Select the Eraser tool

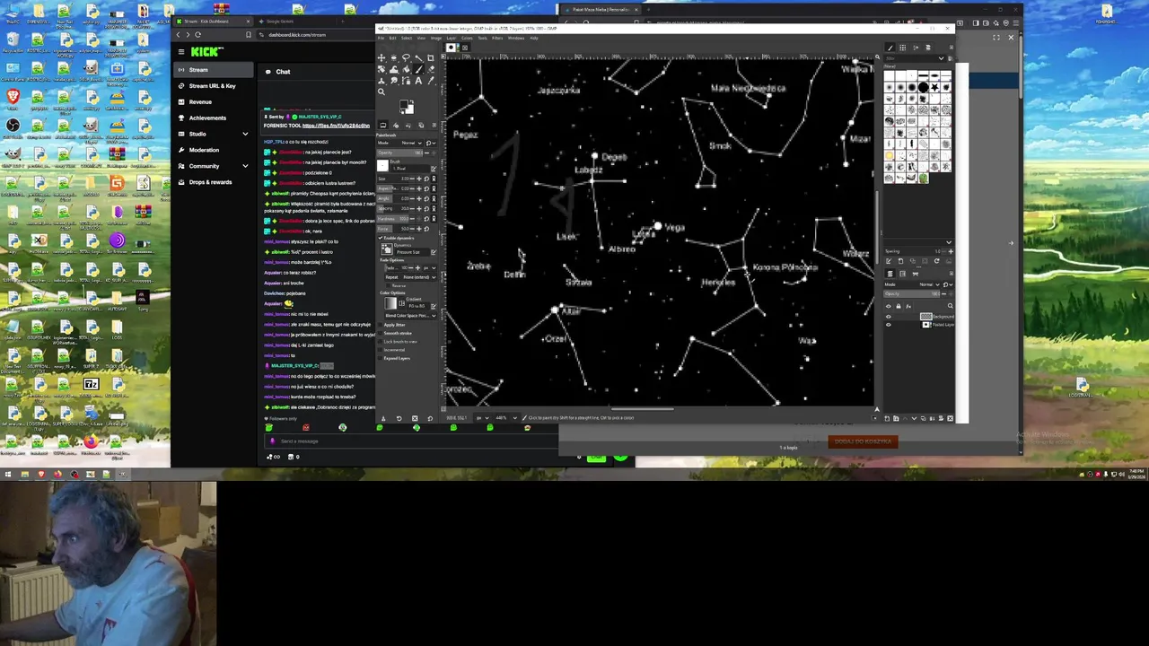coord(431,69)
